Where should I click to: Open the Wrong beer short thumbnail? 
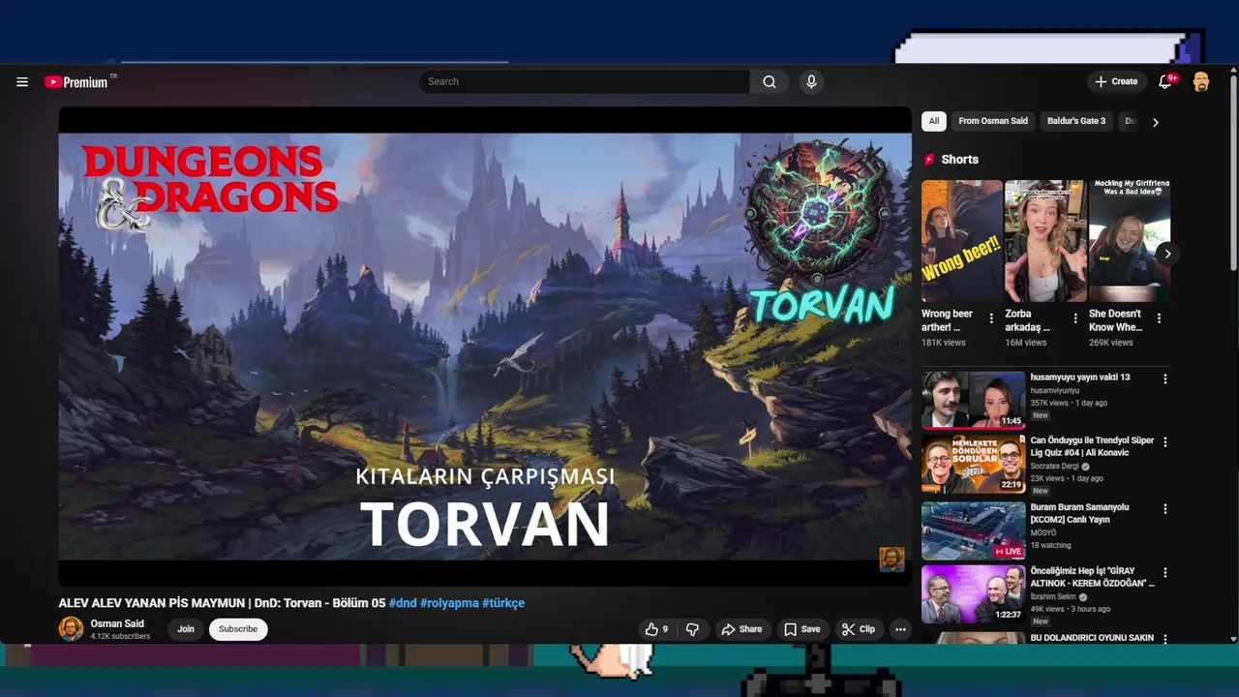[961, 241]
